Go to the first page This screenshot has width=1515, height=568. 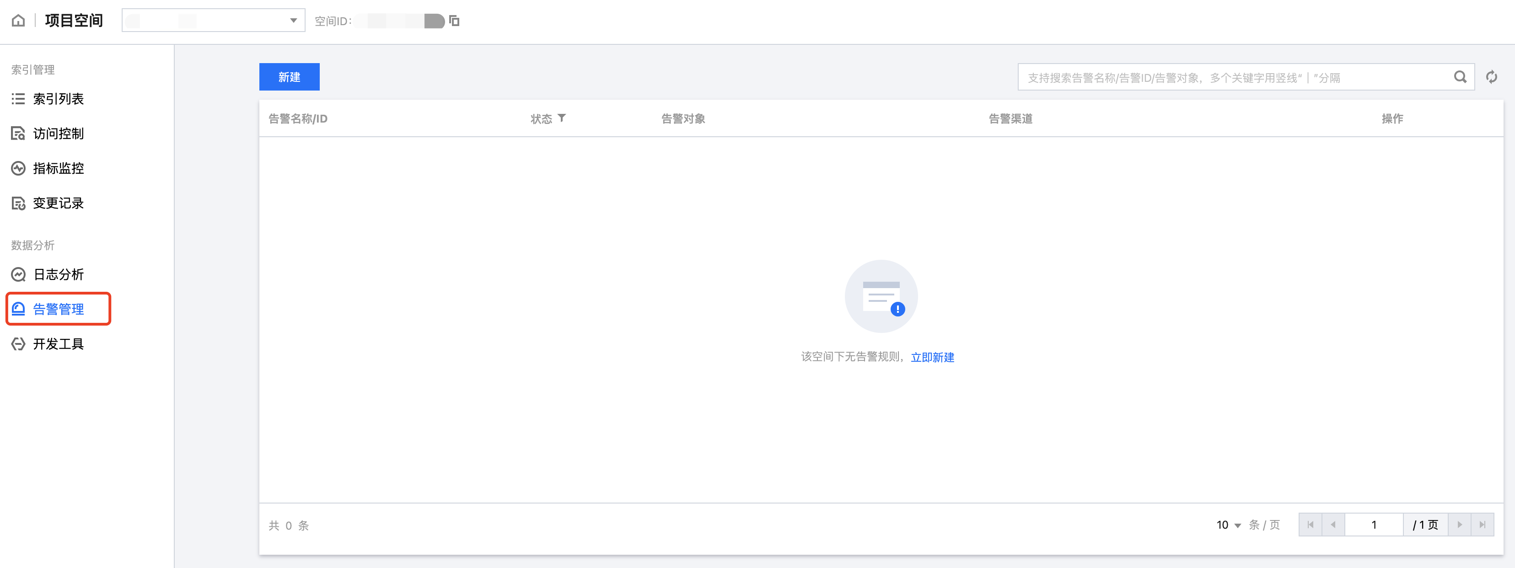tap(1311, 525)
